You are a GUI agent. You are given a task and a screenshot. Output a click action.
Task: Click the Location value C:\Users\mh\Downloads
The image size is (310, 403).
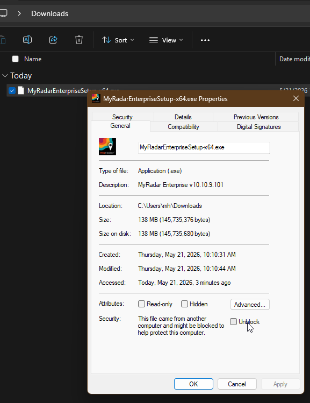[170, 206]
